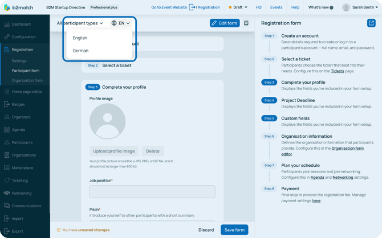This screenshot has width=382, height=238.
Task: Click the Export sidebar icon
Action: click(x=7, y=231)
